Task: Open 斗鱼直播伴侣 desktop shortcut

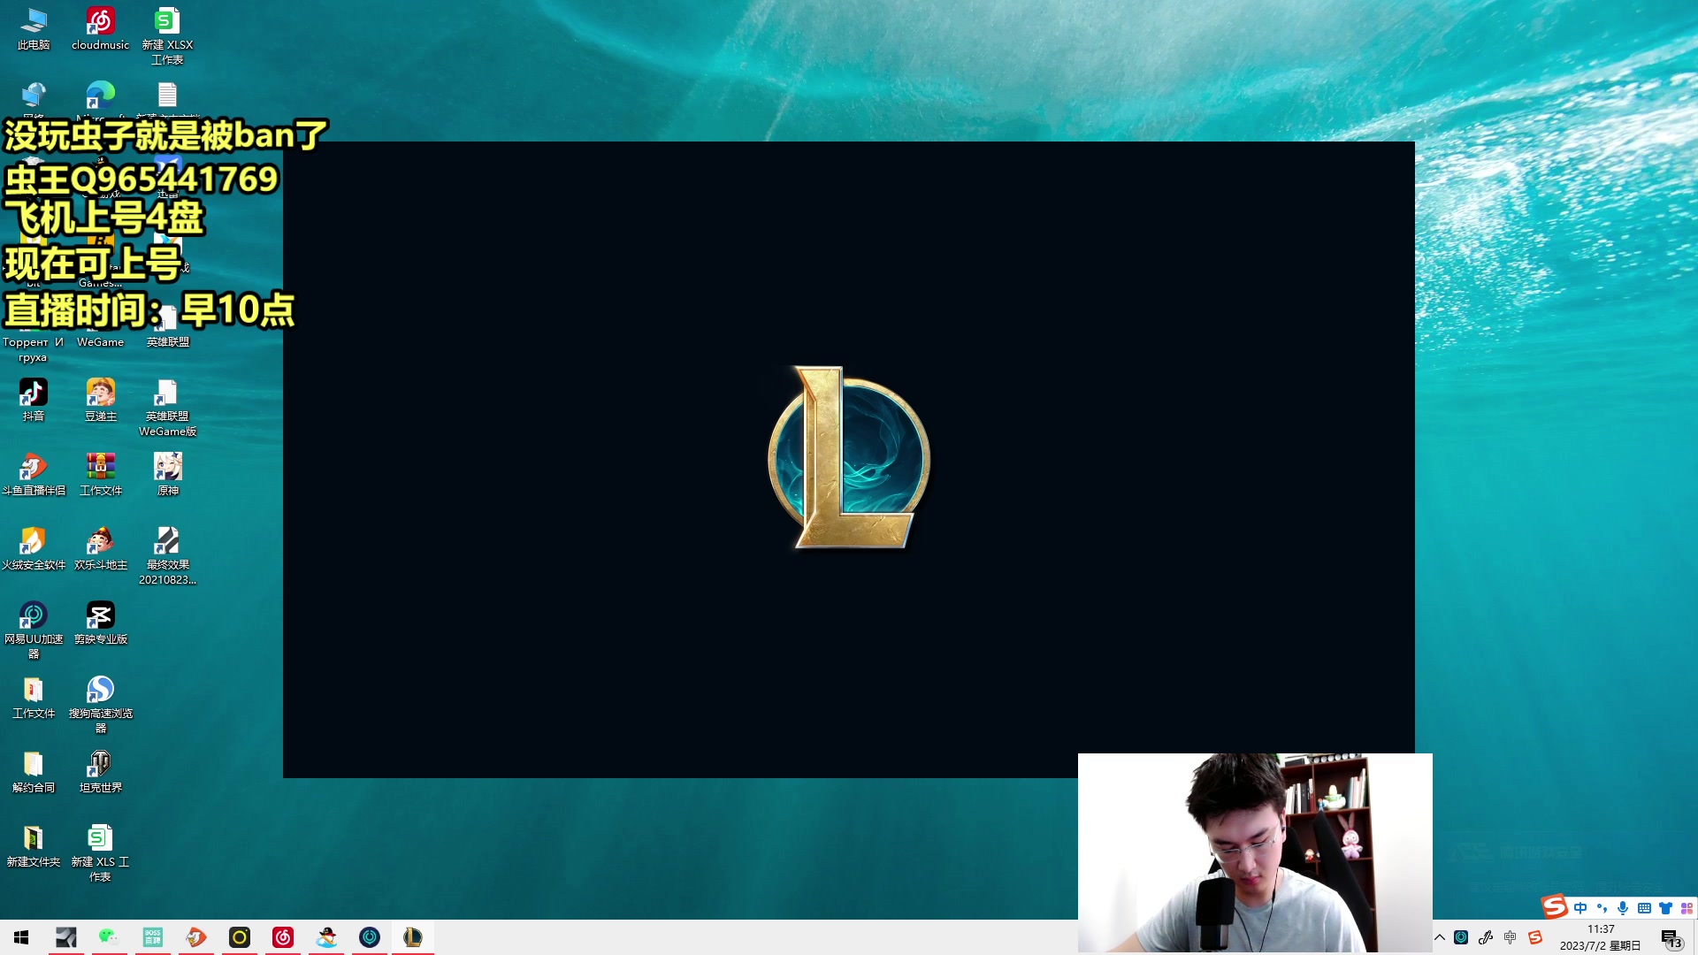Action: click(x=34, y=474)
